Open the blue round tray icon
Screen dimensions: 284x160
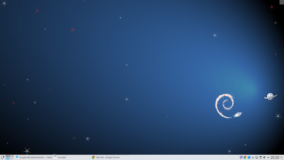[x=249, y=158]
